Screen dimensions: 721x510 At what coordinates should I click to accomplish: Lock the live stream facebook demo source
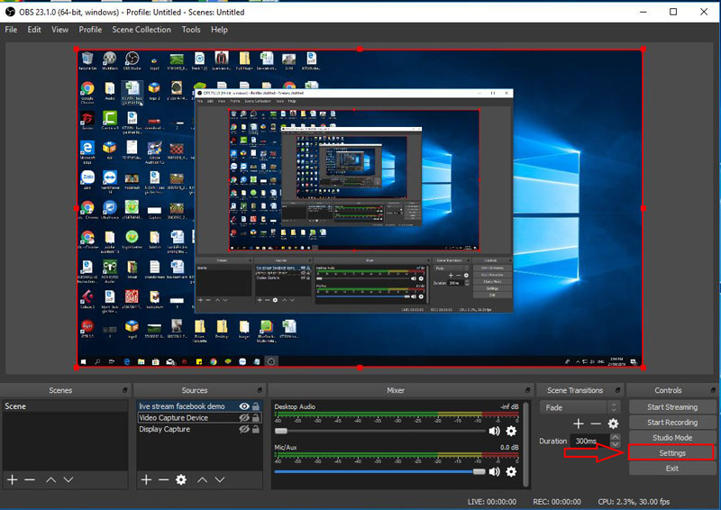coord(256,406)
